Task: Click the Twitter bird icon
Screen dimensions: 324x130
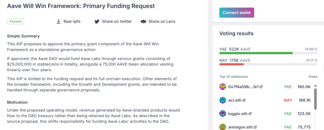Action: click(x=97, y=21)
